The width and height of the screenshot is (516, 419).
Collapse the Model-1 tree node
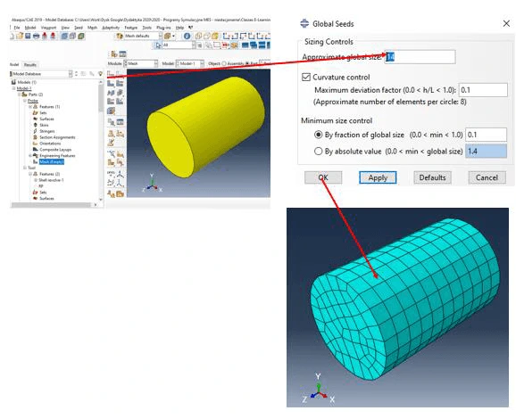click(13, 88)
